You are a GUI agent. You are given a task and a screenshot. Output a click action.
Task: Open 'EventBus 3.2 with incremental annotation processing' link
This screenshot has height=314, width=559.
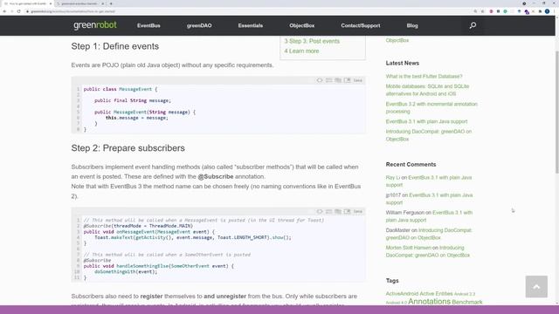click(431, 107)
